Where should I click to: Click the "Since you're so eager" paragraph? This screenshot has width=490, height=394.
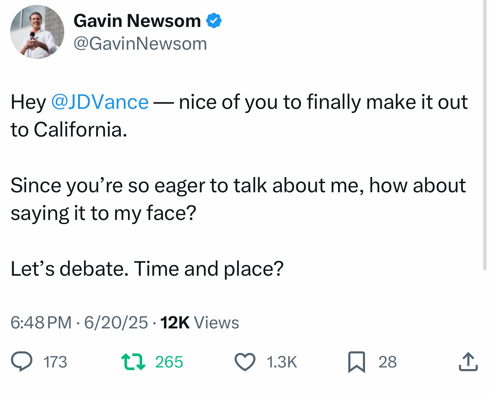pyautogui.click(x=238, y=199)
